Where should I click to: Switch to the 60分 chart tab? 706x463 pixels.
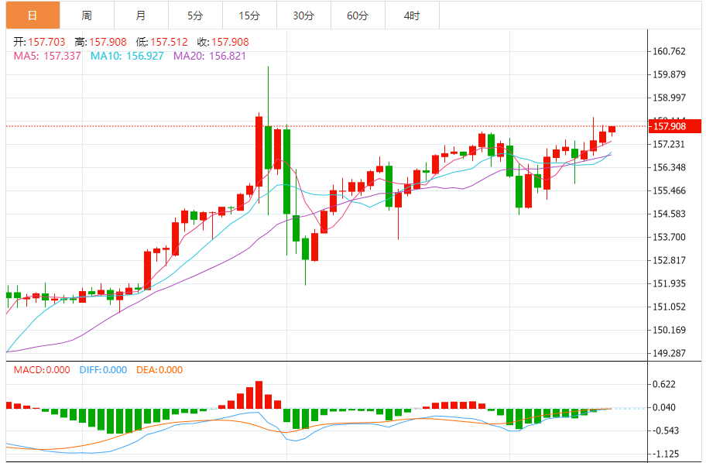(x=358, y=15)
